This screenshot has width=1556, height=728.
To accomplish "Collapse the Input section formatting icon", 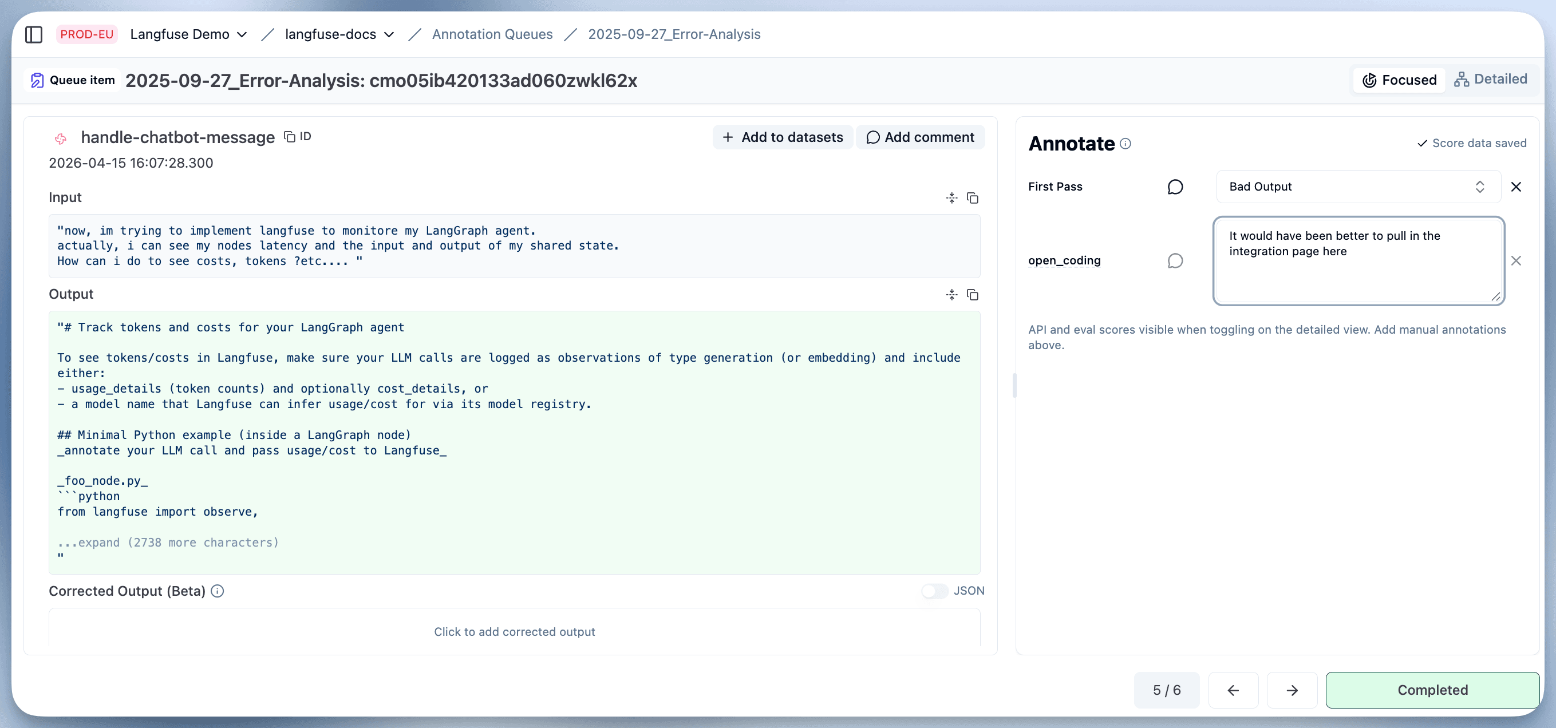I will [x=951, y=198].
